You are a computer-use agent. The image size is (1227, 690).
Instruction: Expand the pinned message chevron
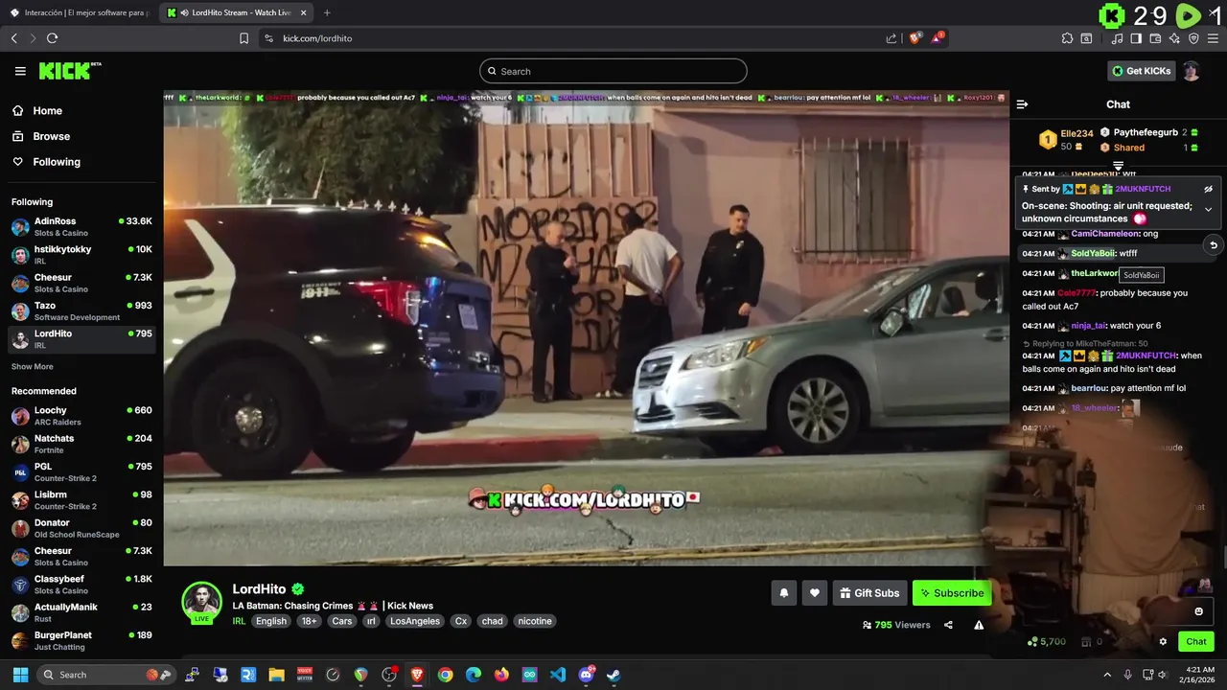click(1208, 209)
